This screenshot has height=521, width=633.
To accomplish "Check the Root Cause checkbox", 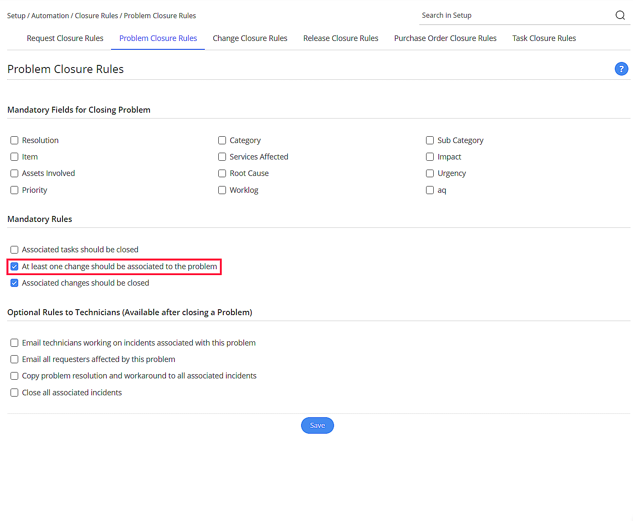I will point(222,173).
